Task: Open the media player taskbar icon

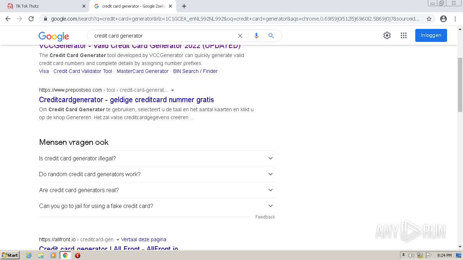Action: [53, 255]
